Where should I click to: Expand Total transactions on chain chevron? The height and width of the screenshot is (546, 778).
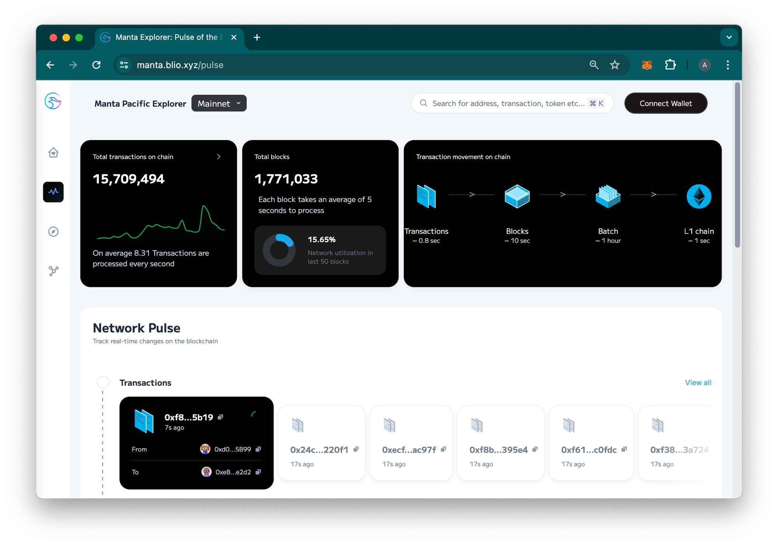[219, 157]
